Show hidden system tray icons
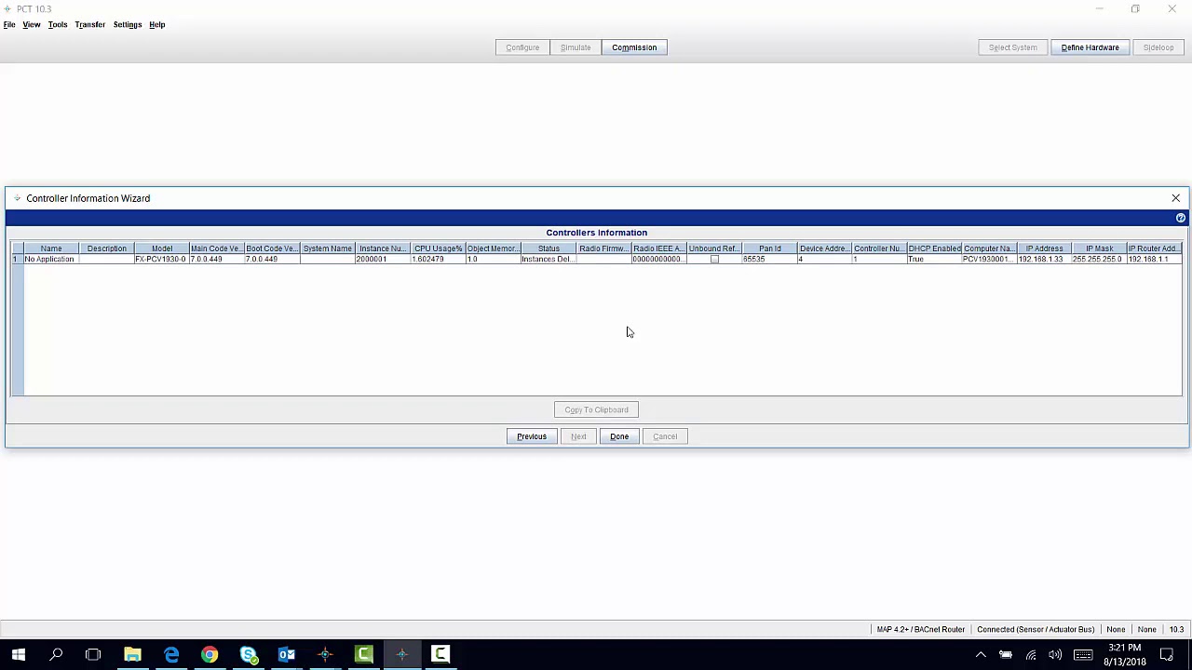Screen dimensions: 1192x670 click(981, 655)
